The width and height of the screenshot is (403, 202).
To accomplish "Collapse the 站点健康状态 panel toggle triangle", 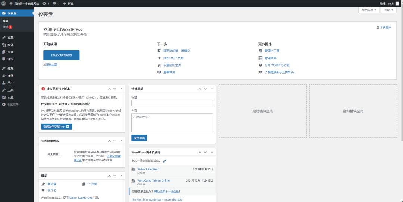I will (x=121, y=141).
